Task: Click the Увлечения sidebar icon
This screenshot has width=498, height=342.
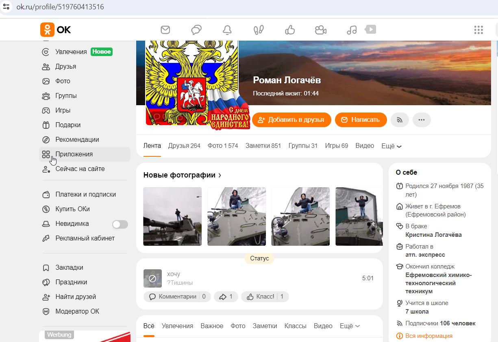Action: pos(46,52)
